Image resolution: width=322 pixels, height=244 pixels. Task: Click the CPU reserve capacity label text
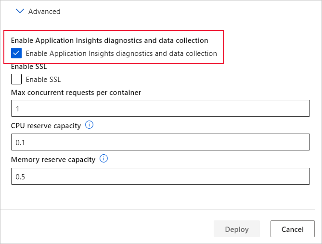[46, 126]
